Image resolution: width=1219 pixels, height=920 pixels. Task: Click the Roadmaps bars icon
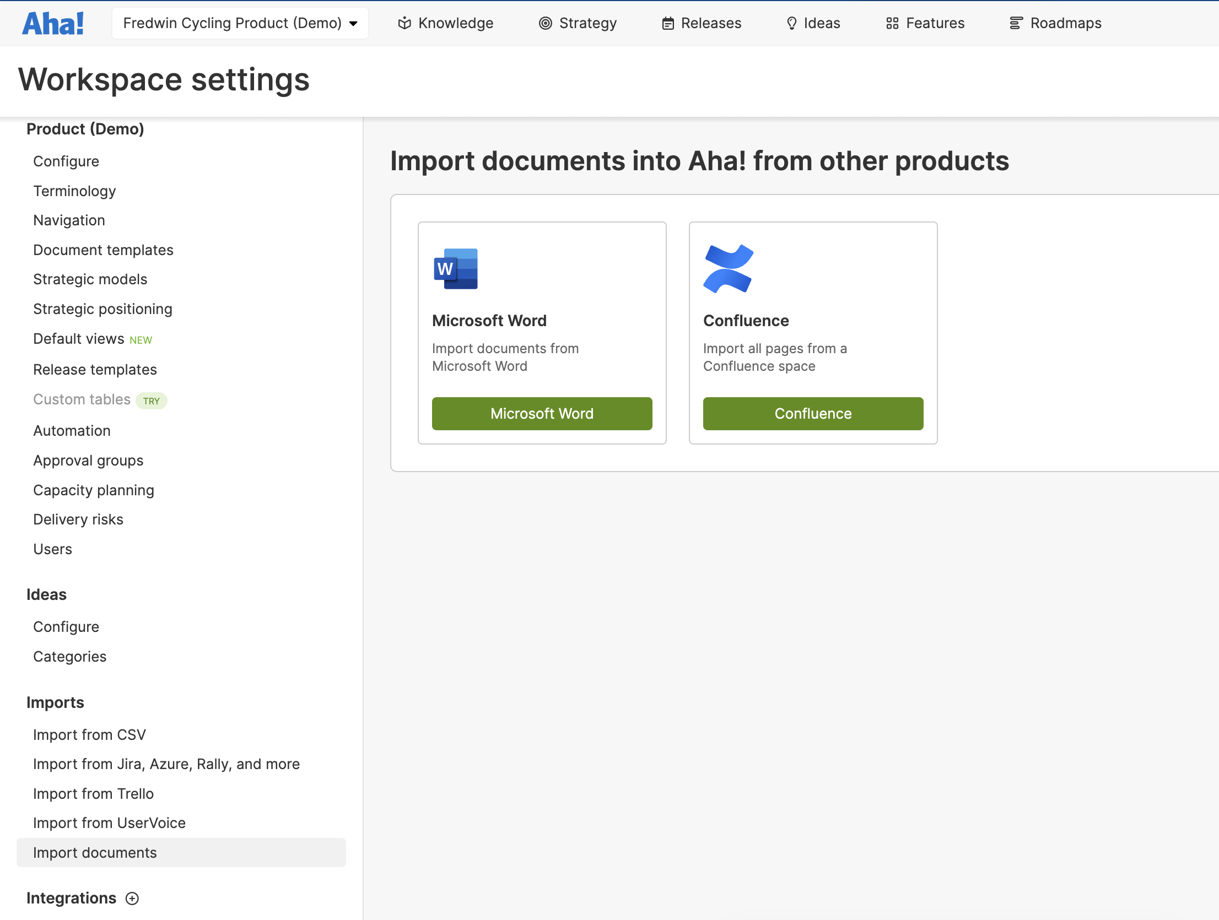point(1016,23)
